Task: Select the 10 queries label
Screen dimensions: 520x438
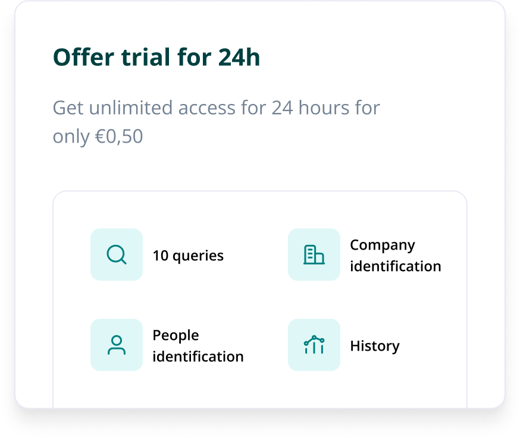Action: click(188, 256)
